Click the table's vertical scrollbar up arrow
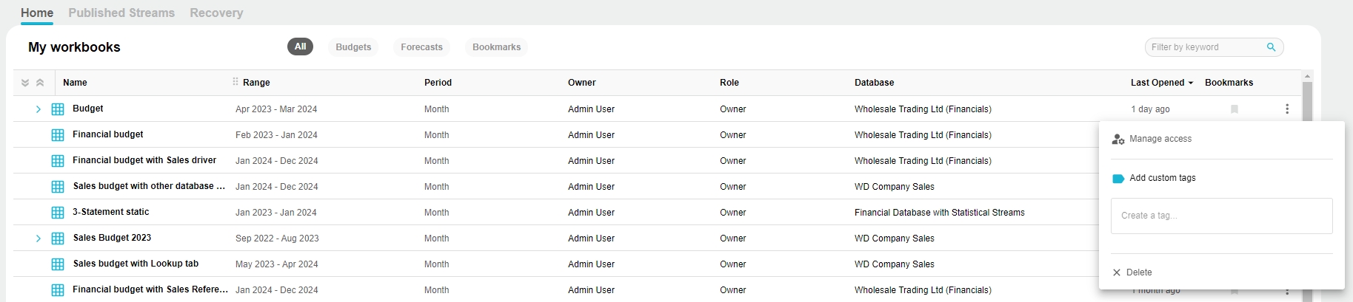 point(1307,76)
